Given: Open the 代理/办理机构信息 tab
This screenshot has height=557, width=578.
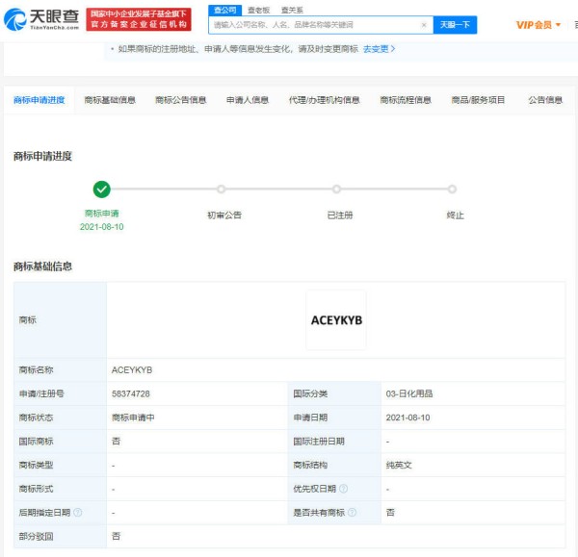Looking at the screenshot, I should (324, 100).
